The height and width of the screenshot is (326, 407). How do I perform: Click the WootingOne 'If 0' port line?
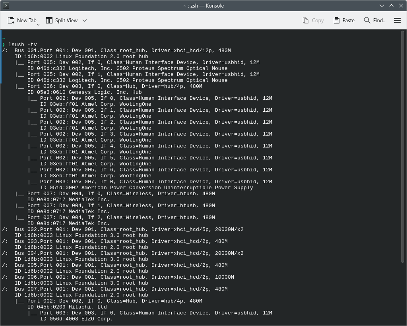point(150,98)
